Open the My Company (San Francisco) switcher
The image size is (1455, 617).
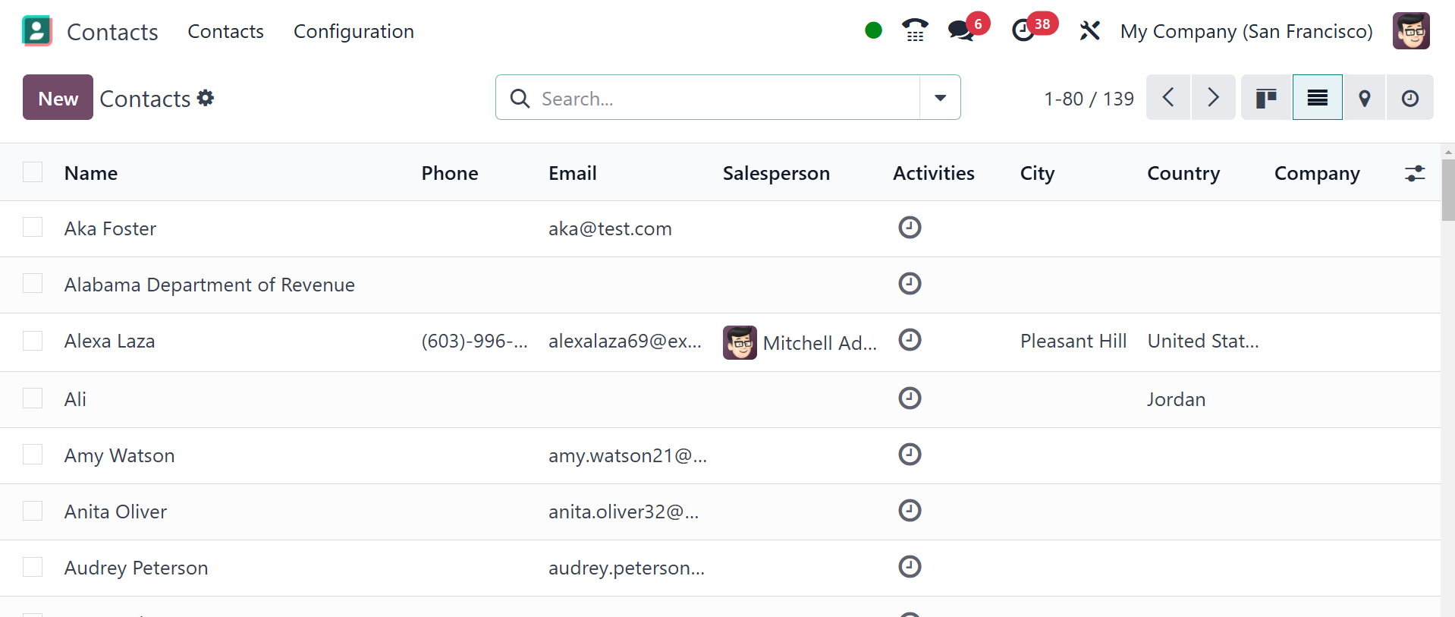1246,31
